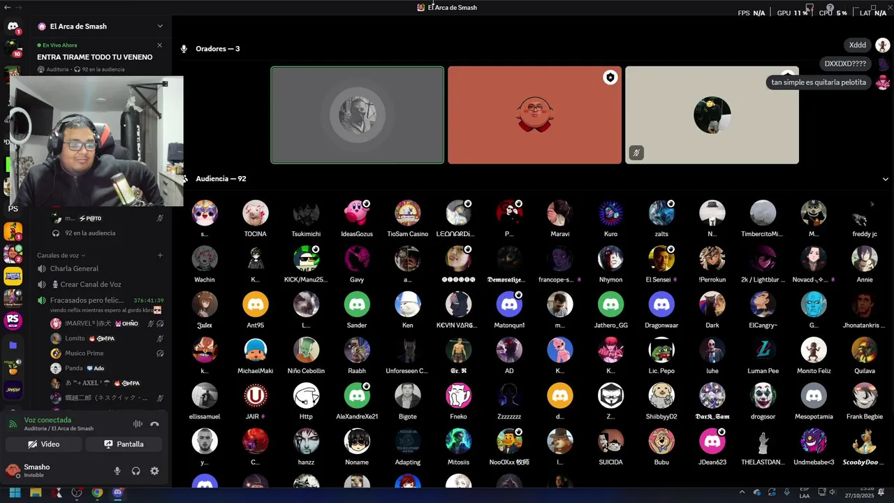The width and height of the screenshot is (894, 503).
Task: Open audience member Bigote avatar
Action: [x=408, y=395]
